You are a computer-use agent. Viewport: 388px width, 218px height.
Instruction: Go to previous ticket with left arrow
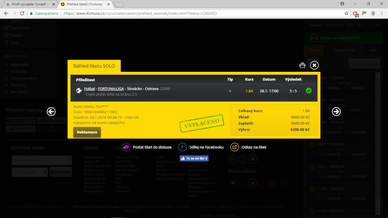51,112
